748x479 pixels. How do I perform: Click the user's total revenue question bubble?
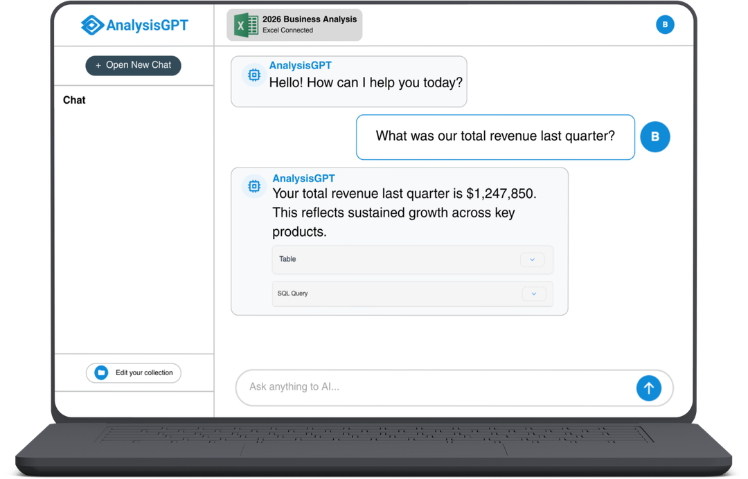coord(495,137)
